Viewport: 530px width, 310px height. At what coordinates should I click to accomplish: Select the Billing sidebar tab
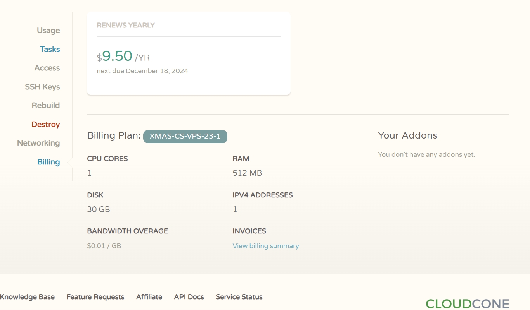click(x=48, y=162)
